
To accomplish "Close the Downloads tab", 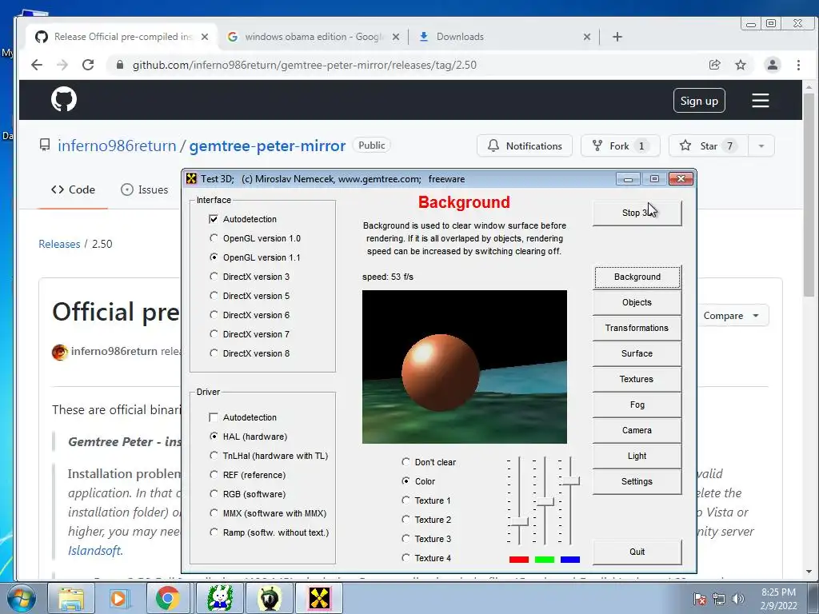I will (x=586, y=37).
